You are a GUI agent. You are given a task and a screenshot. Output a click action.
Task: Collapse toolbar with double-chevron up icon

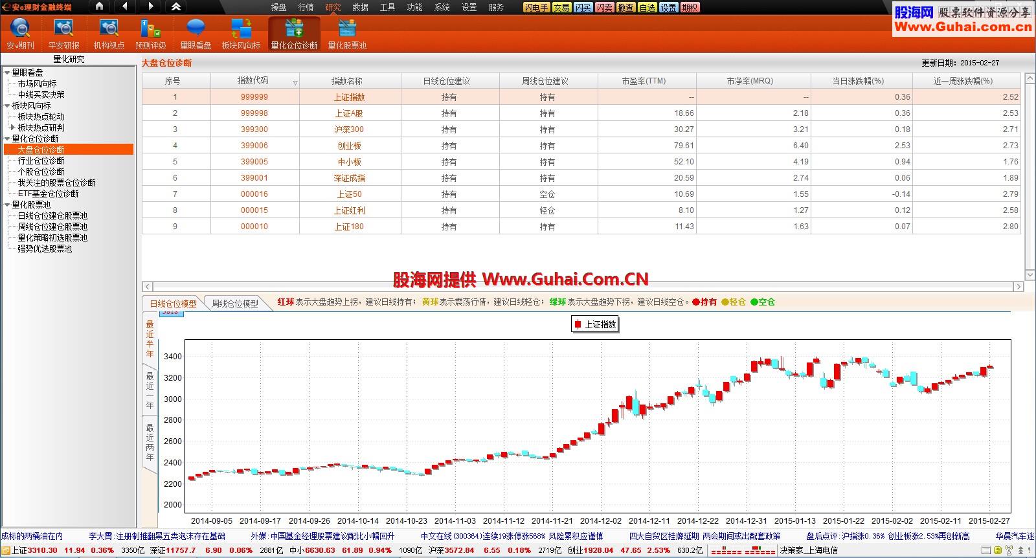[x=175, y=6]
